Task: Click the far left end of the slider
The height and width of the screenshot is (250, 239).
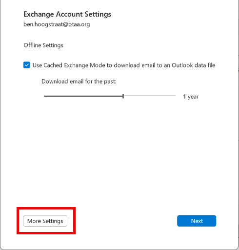Action: [44, 96]
